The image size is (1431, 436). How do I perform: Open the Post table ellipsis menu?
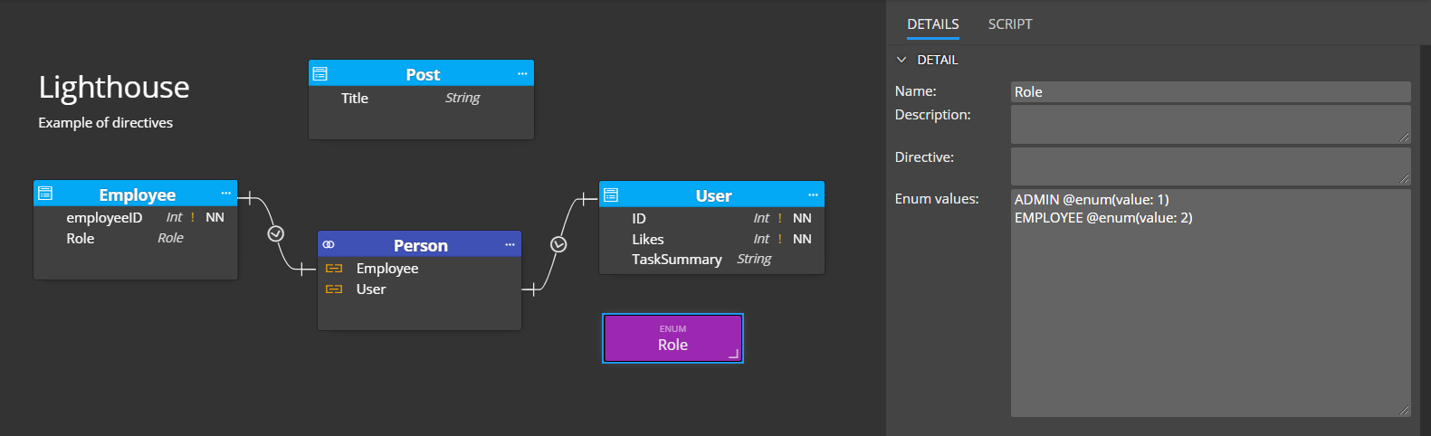pos(522,74)
